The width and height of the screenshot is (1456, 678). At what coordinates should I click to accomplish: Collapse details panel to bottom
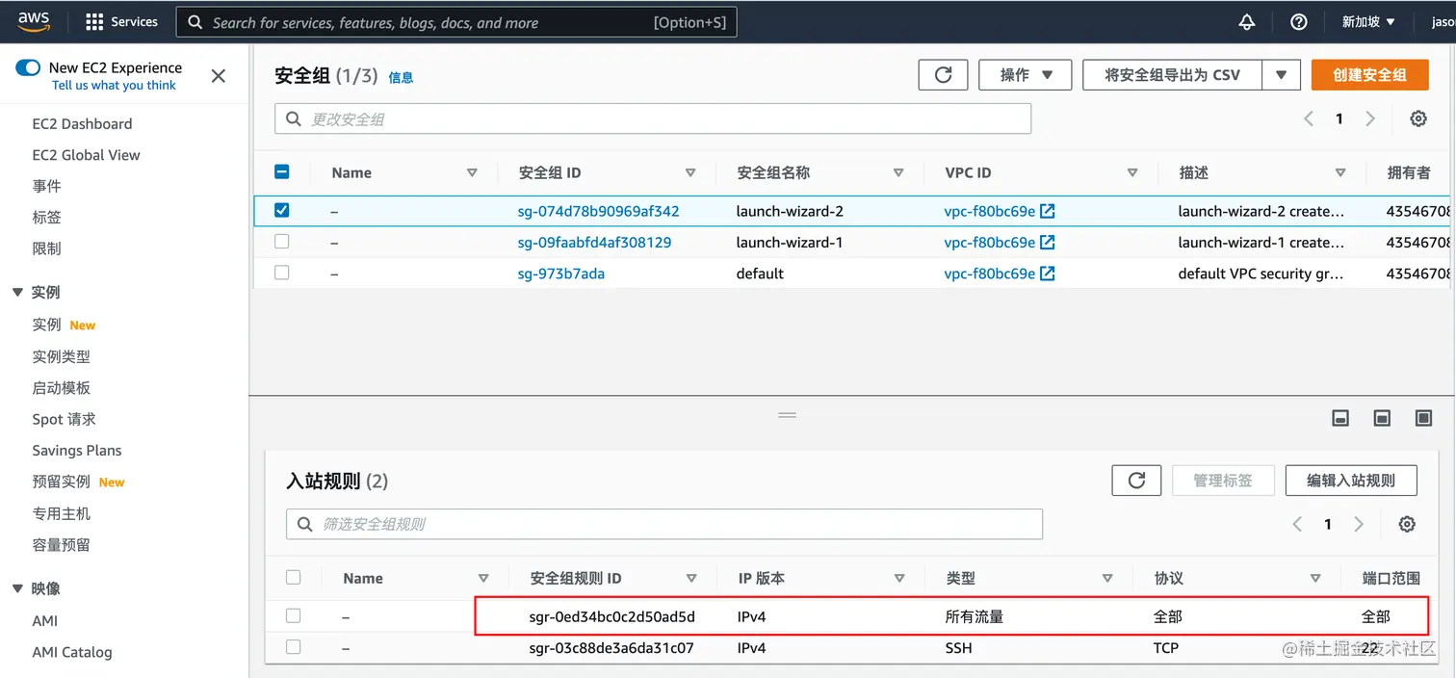tap(1340, 417)
